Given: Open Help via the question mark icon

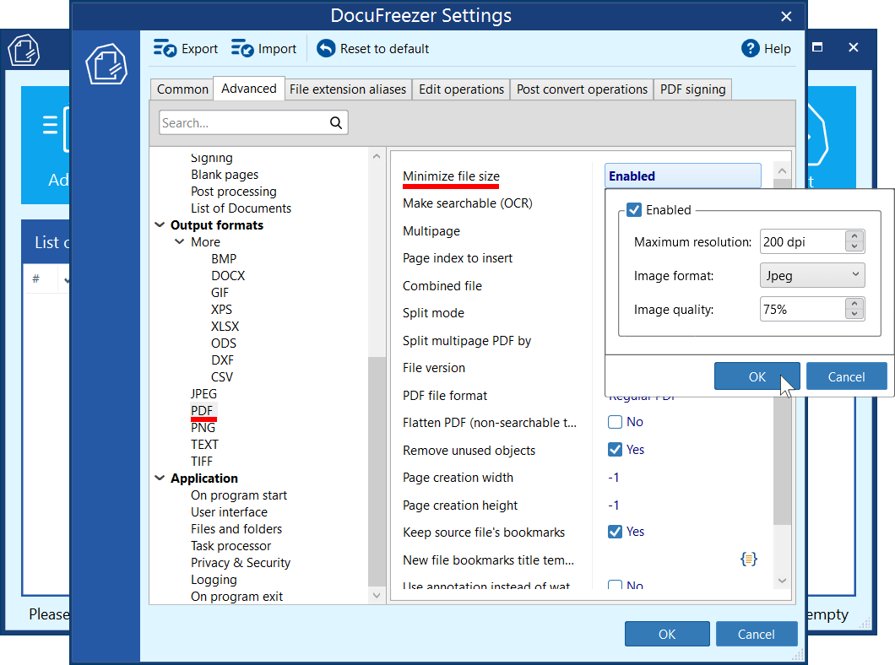Looking at the screenshot, I should [x=750, y=48].
